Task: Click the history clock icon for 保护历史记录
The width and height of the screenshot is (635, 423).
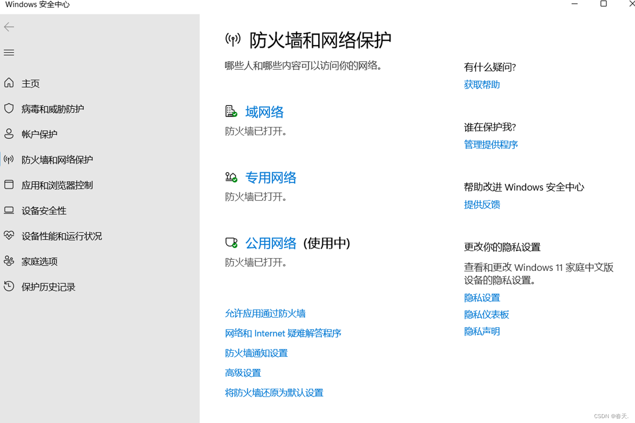Action: click(9, 286)
